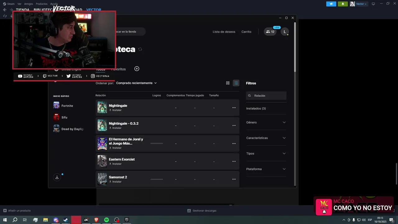
Task: Open the Windows Start menu
Action: pos(5,220)
